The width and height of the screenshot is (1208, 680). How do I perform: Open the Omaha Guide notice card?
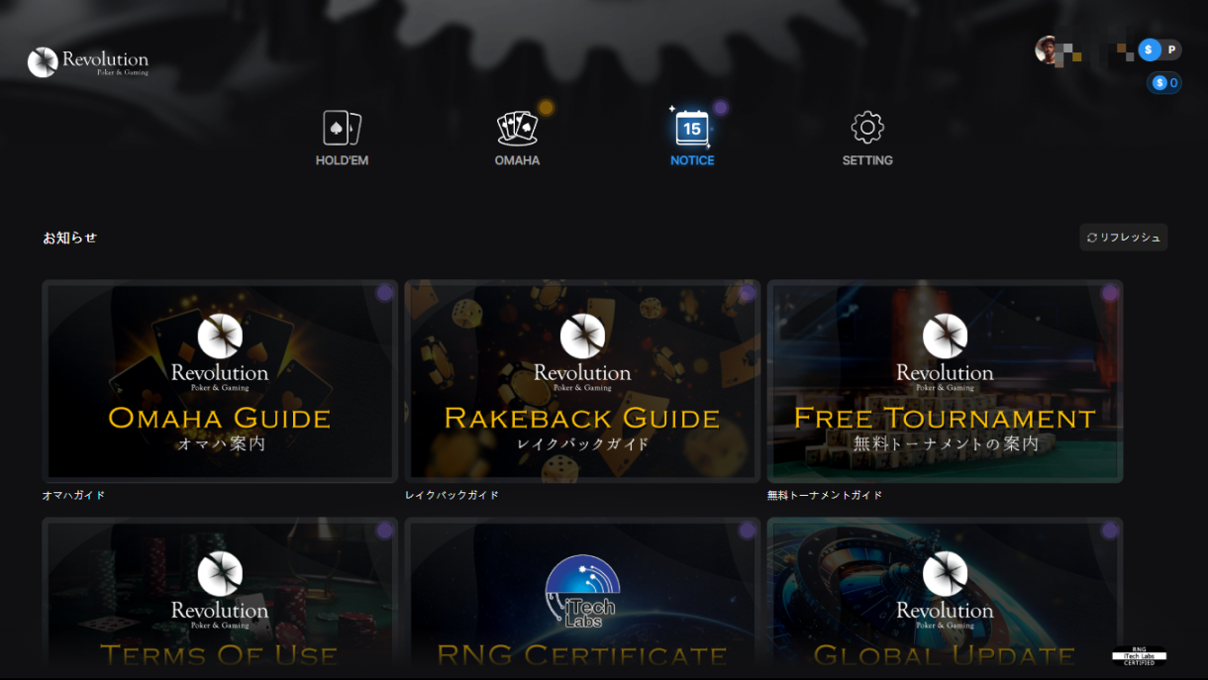[220, 381]
